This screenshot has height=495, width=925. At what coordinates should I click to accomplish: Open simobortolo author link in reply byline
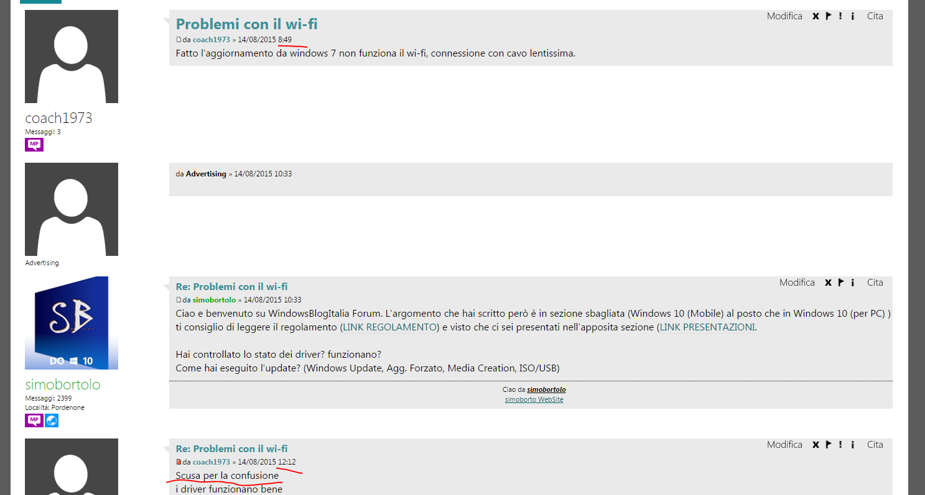coord(214,300)
